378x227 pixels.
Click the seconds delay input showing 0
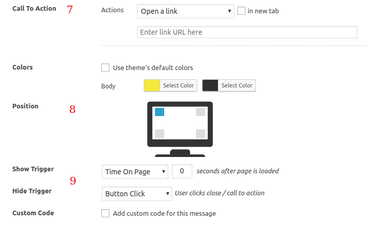point(182,171)
